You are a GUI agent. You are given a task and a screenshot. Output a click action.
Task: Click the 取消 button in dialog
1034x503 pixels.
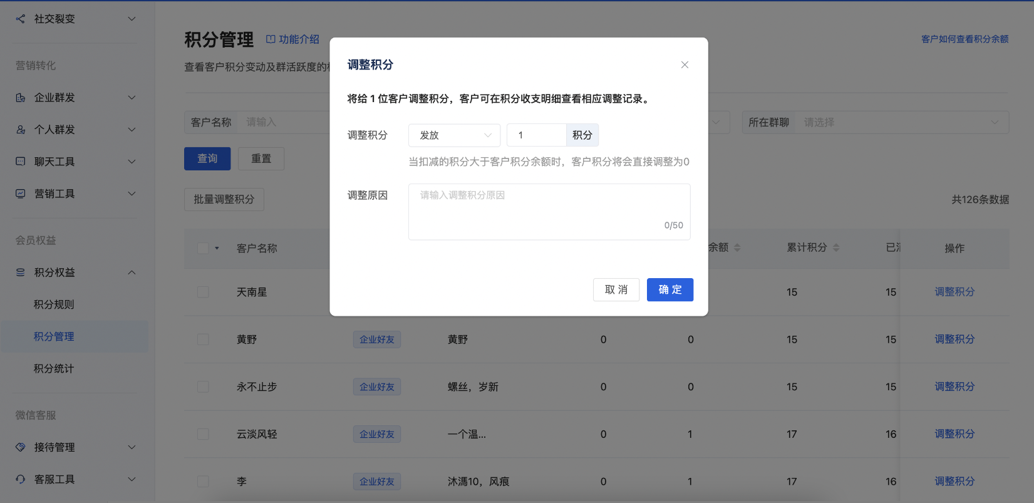click(616, 289)
